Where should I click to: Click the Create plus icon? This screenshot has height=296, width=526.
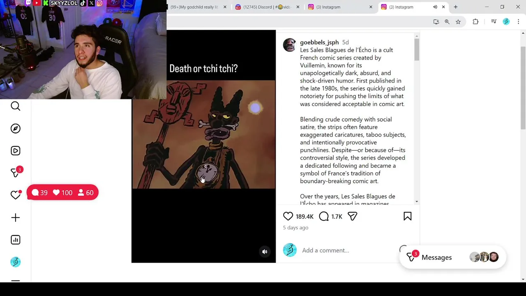15,217
